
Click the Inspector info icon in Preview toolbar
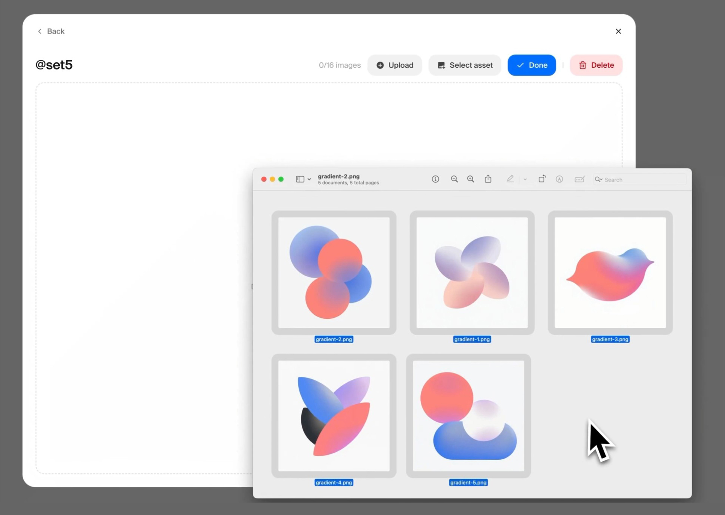click(x=435, y=179)
